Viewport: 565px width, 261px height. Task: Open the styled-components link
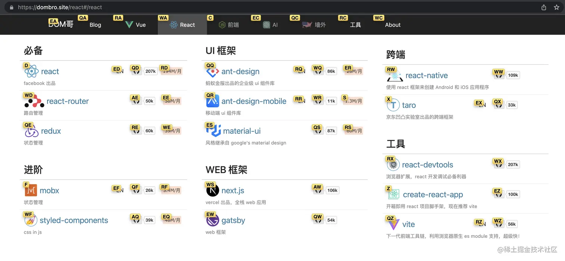coord(74,221)
